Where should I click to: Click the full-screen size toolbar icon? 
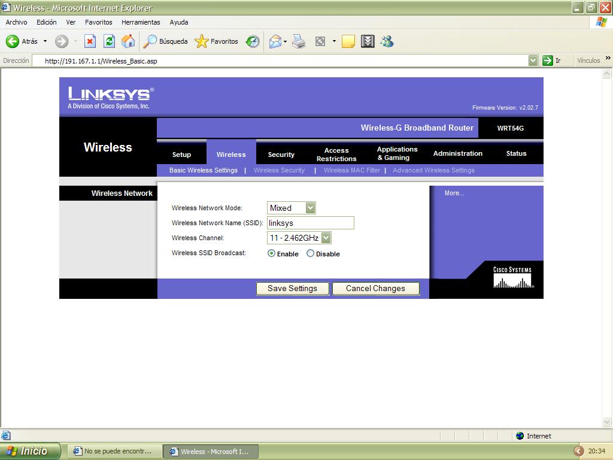click(320, 41)
